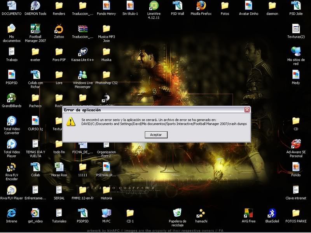Launch the Total Video Player shortcut

coord(12,144)
